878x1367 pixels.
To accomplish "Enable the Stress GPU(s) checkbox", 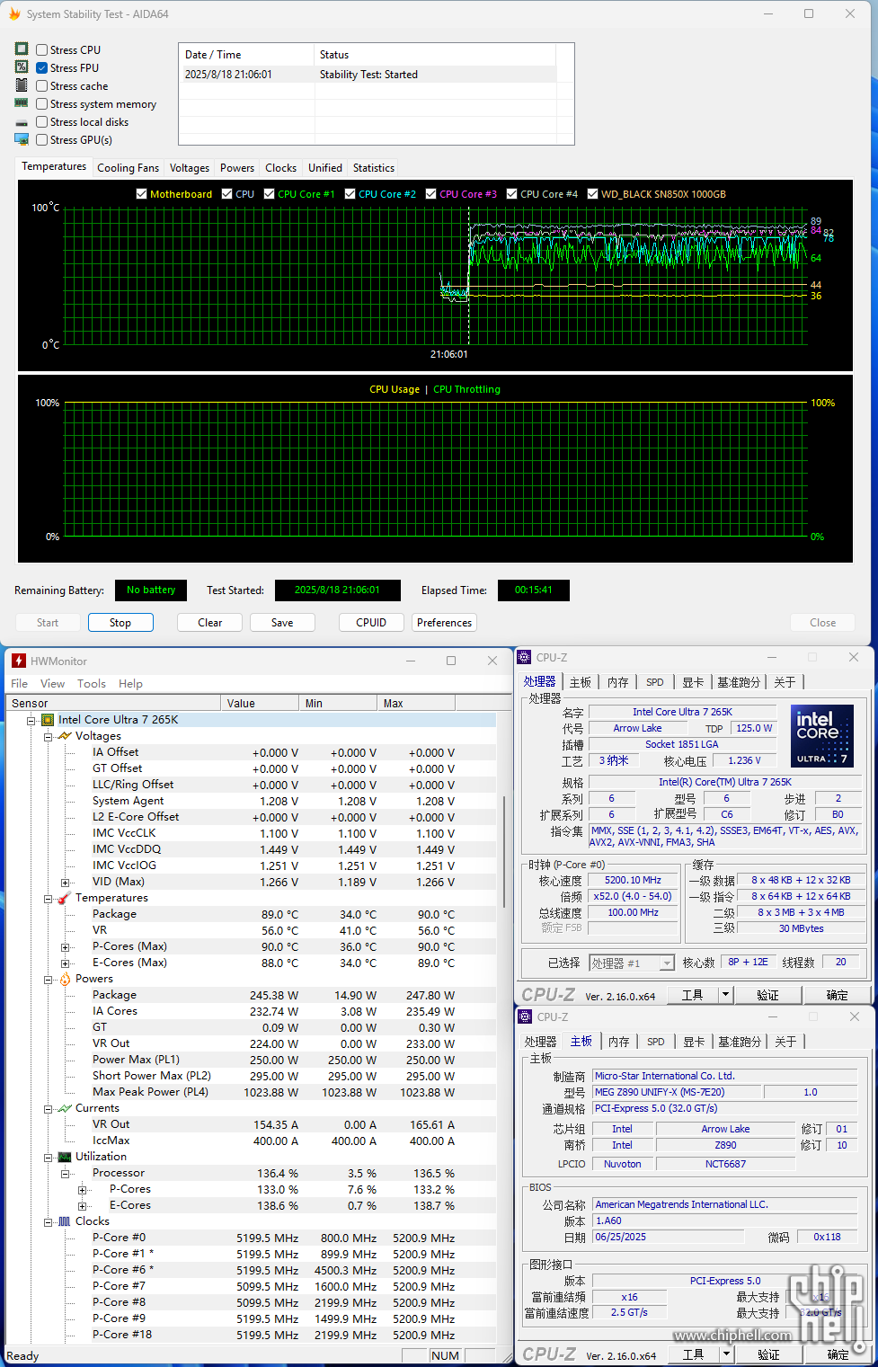I will (x=41, y=139).
